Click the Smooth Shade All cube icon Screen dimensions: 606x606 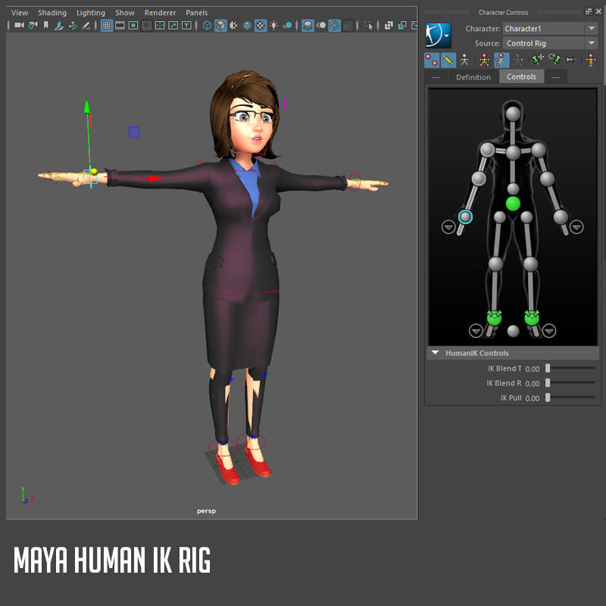220,26
